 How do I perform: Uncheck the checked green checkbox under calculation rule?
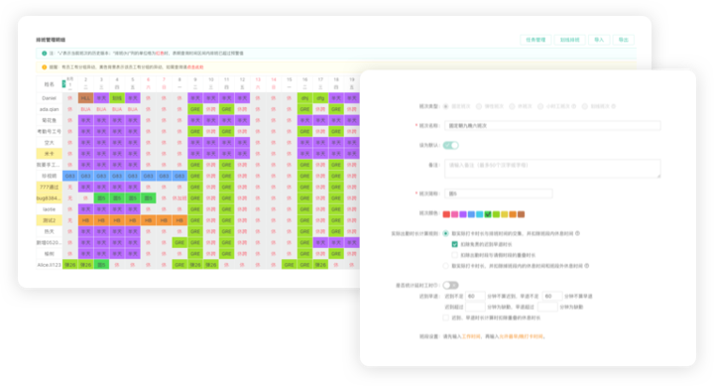coord(454,244)
